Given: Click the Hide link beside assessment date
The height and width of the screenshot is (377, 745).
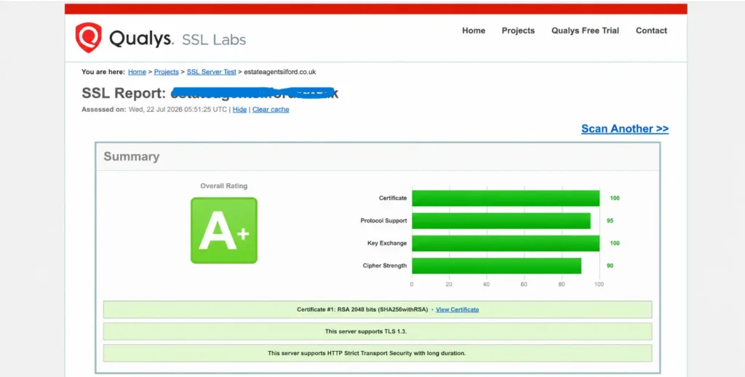Looking at the screenshot, I should (239, 110).
